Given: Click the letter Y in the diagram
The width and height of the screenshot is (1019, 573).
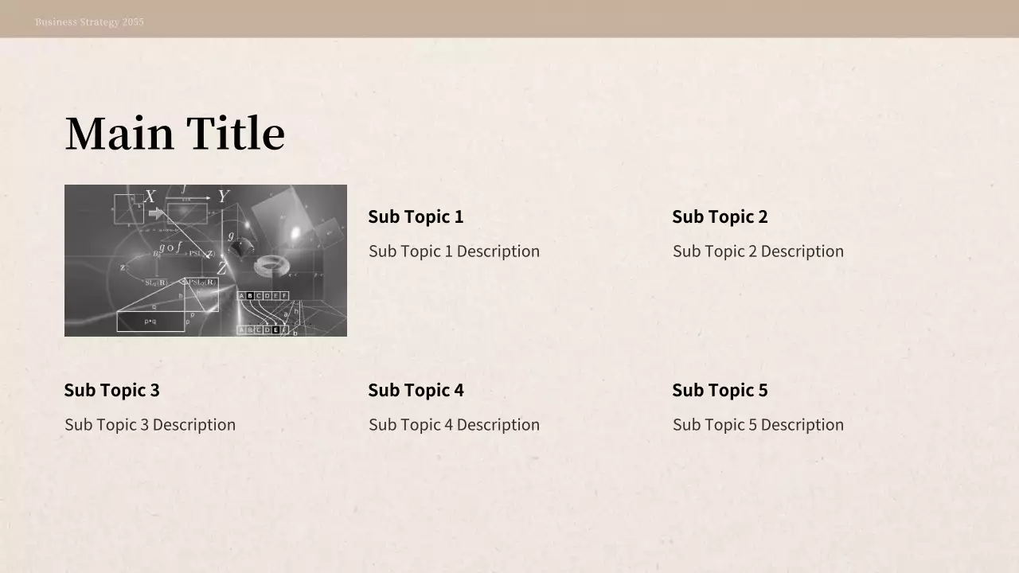Looking at the screenshot, I should click(223, 197).
